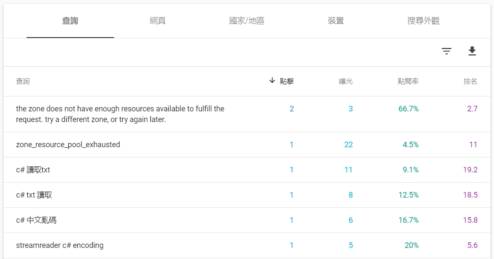494x259 pixels.
Task: Click the 4.5% click-through rate value
Action: click(411, 145)
